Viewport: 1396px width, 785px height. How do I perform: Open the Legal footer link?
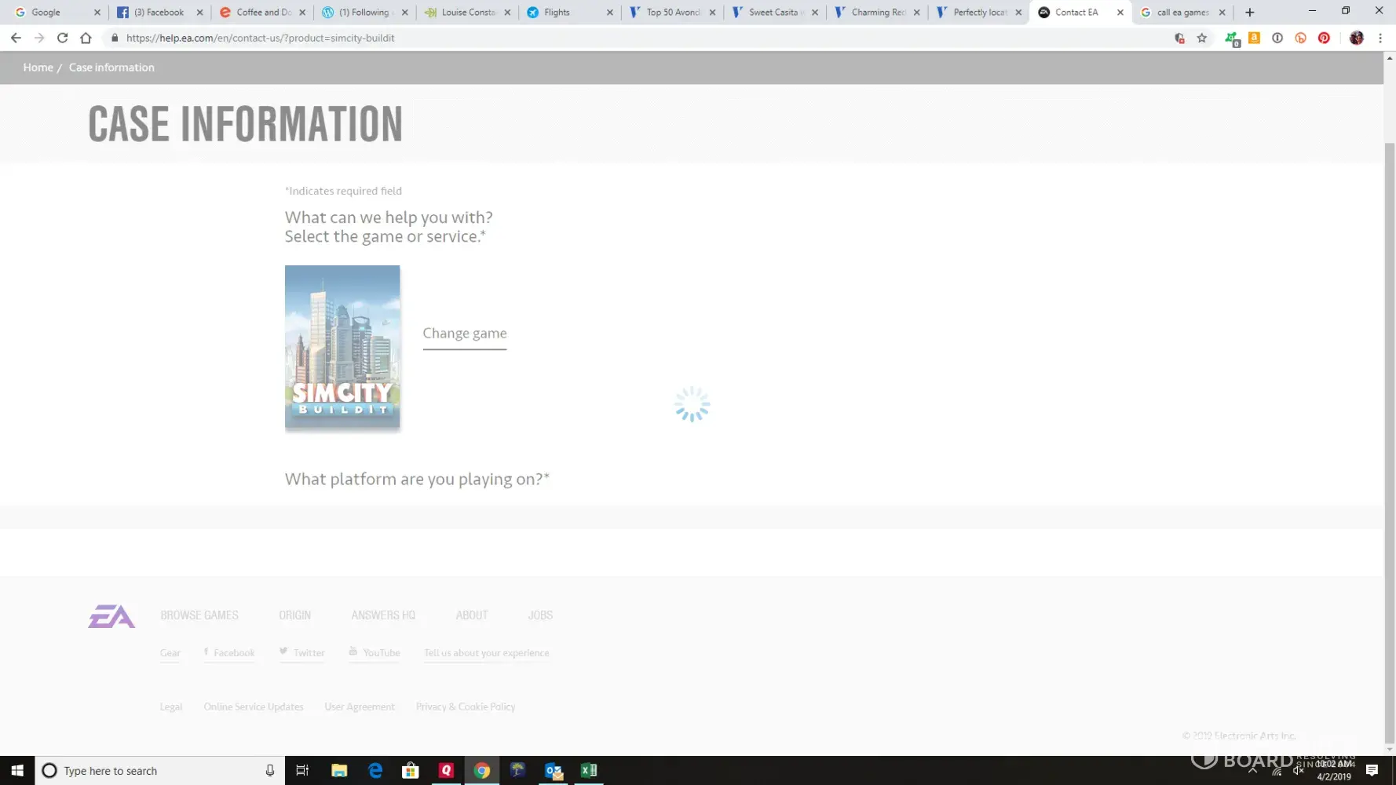[x=171, y=707]
